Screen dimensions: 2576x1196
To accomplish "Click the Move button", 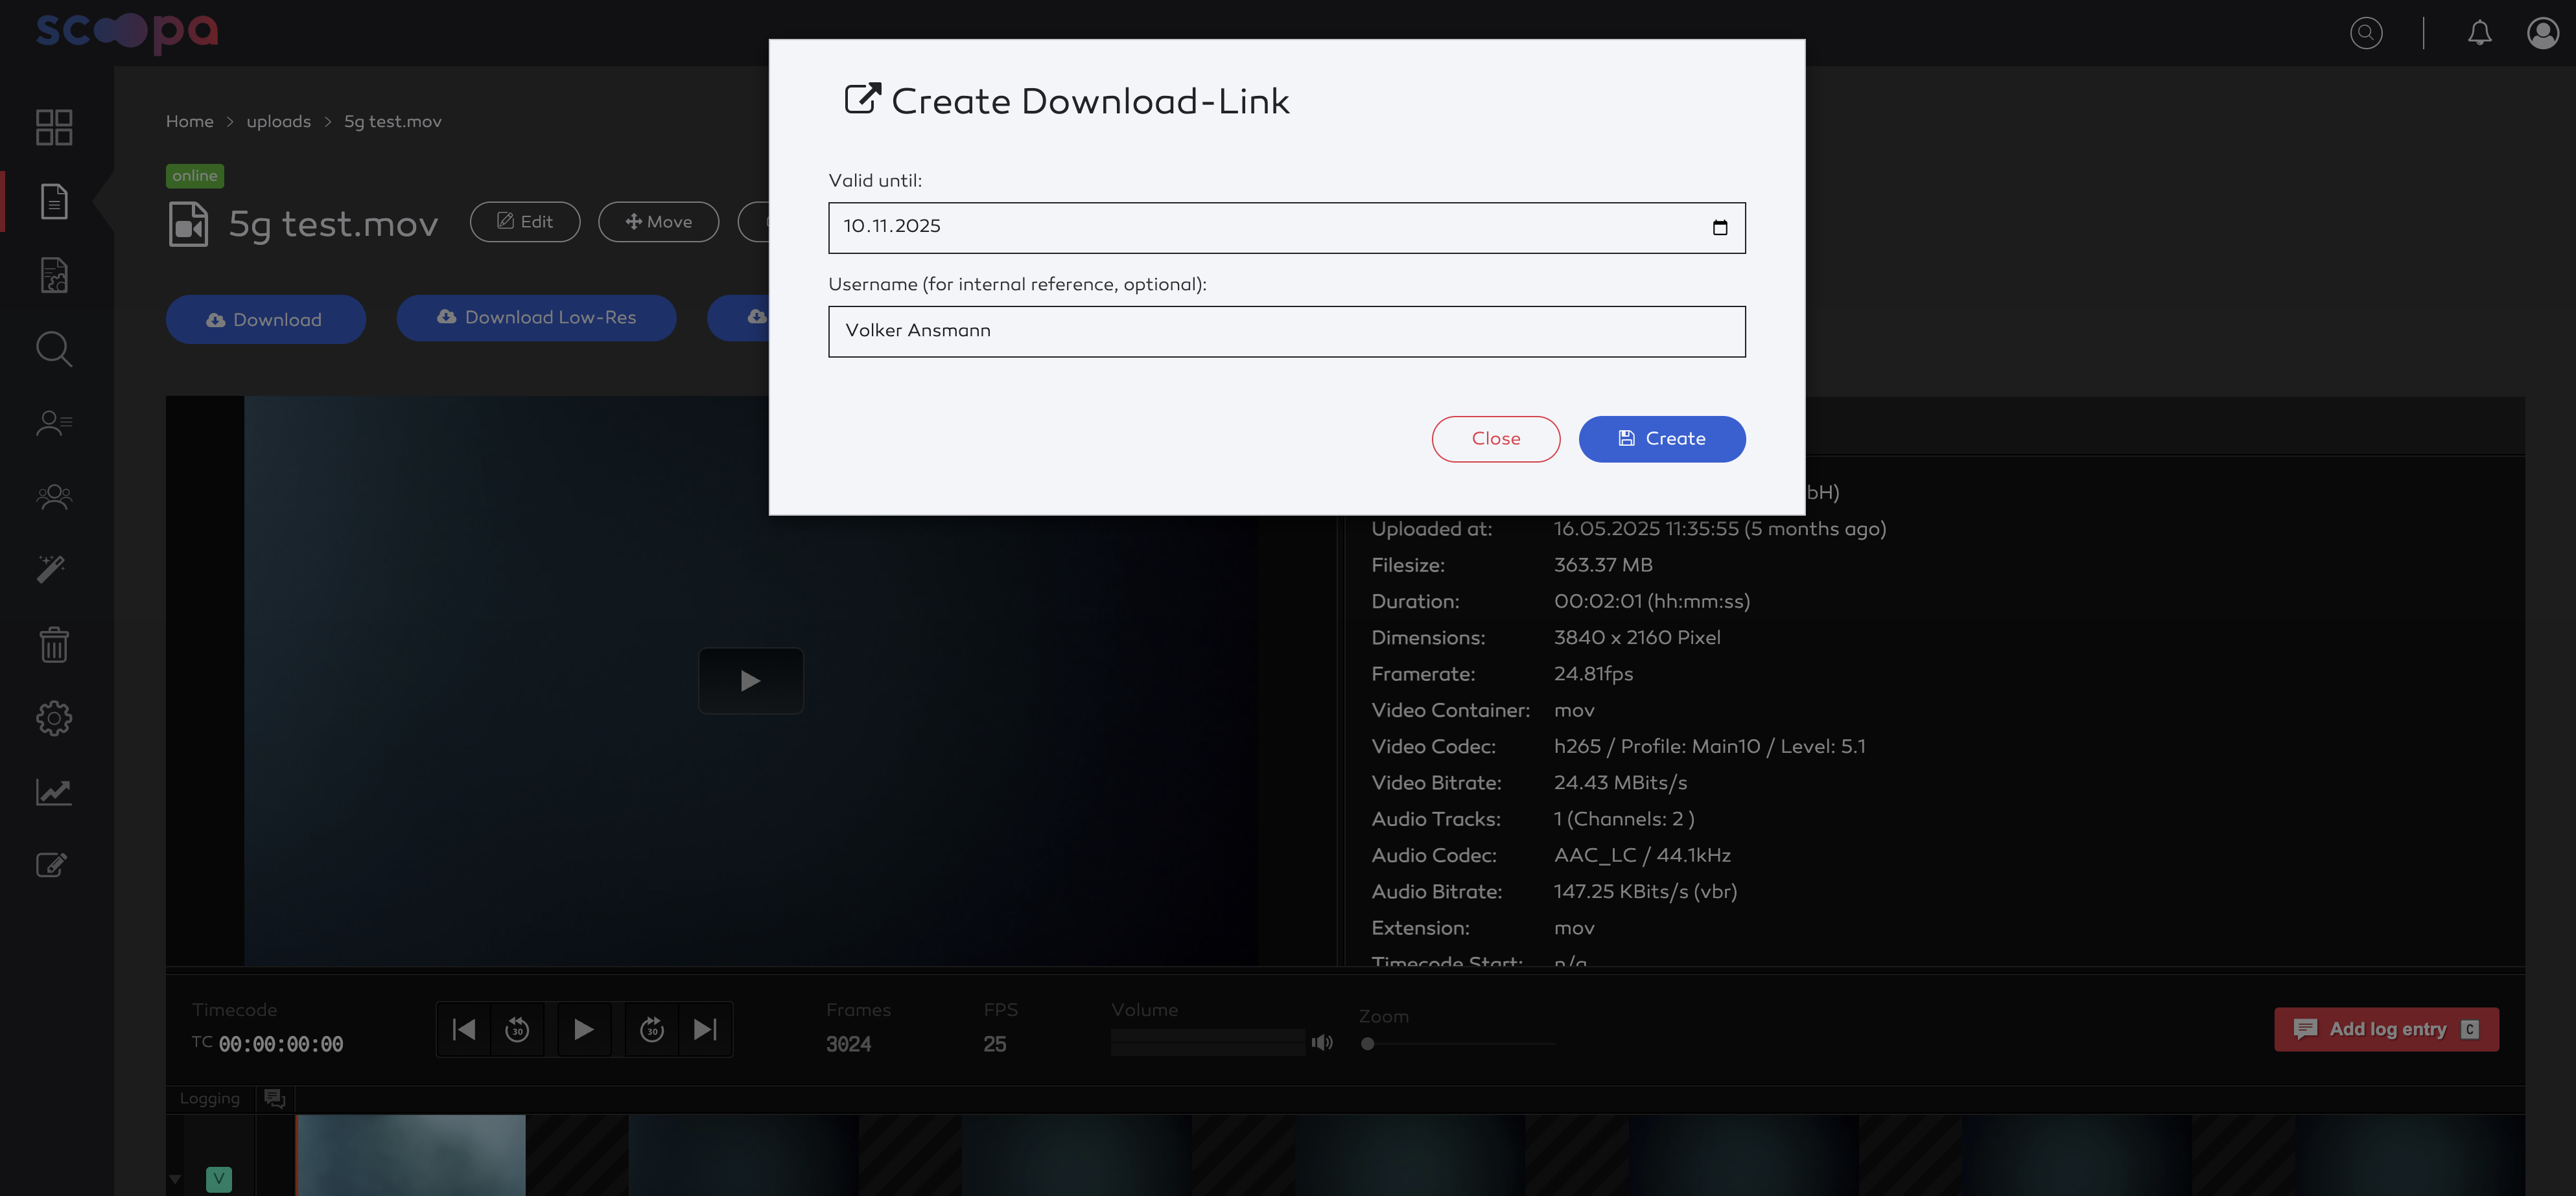I will tap(658, 222).
